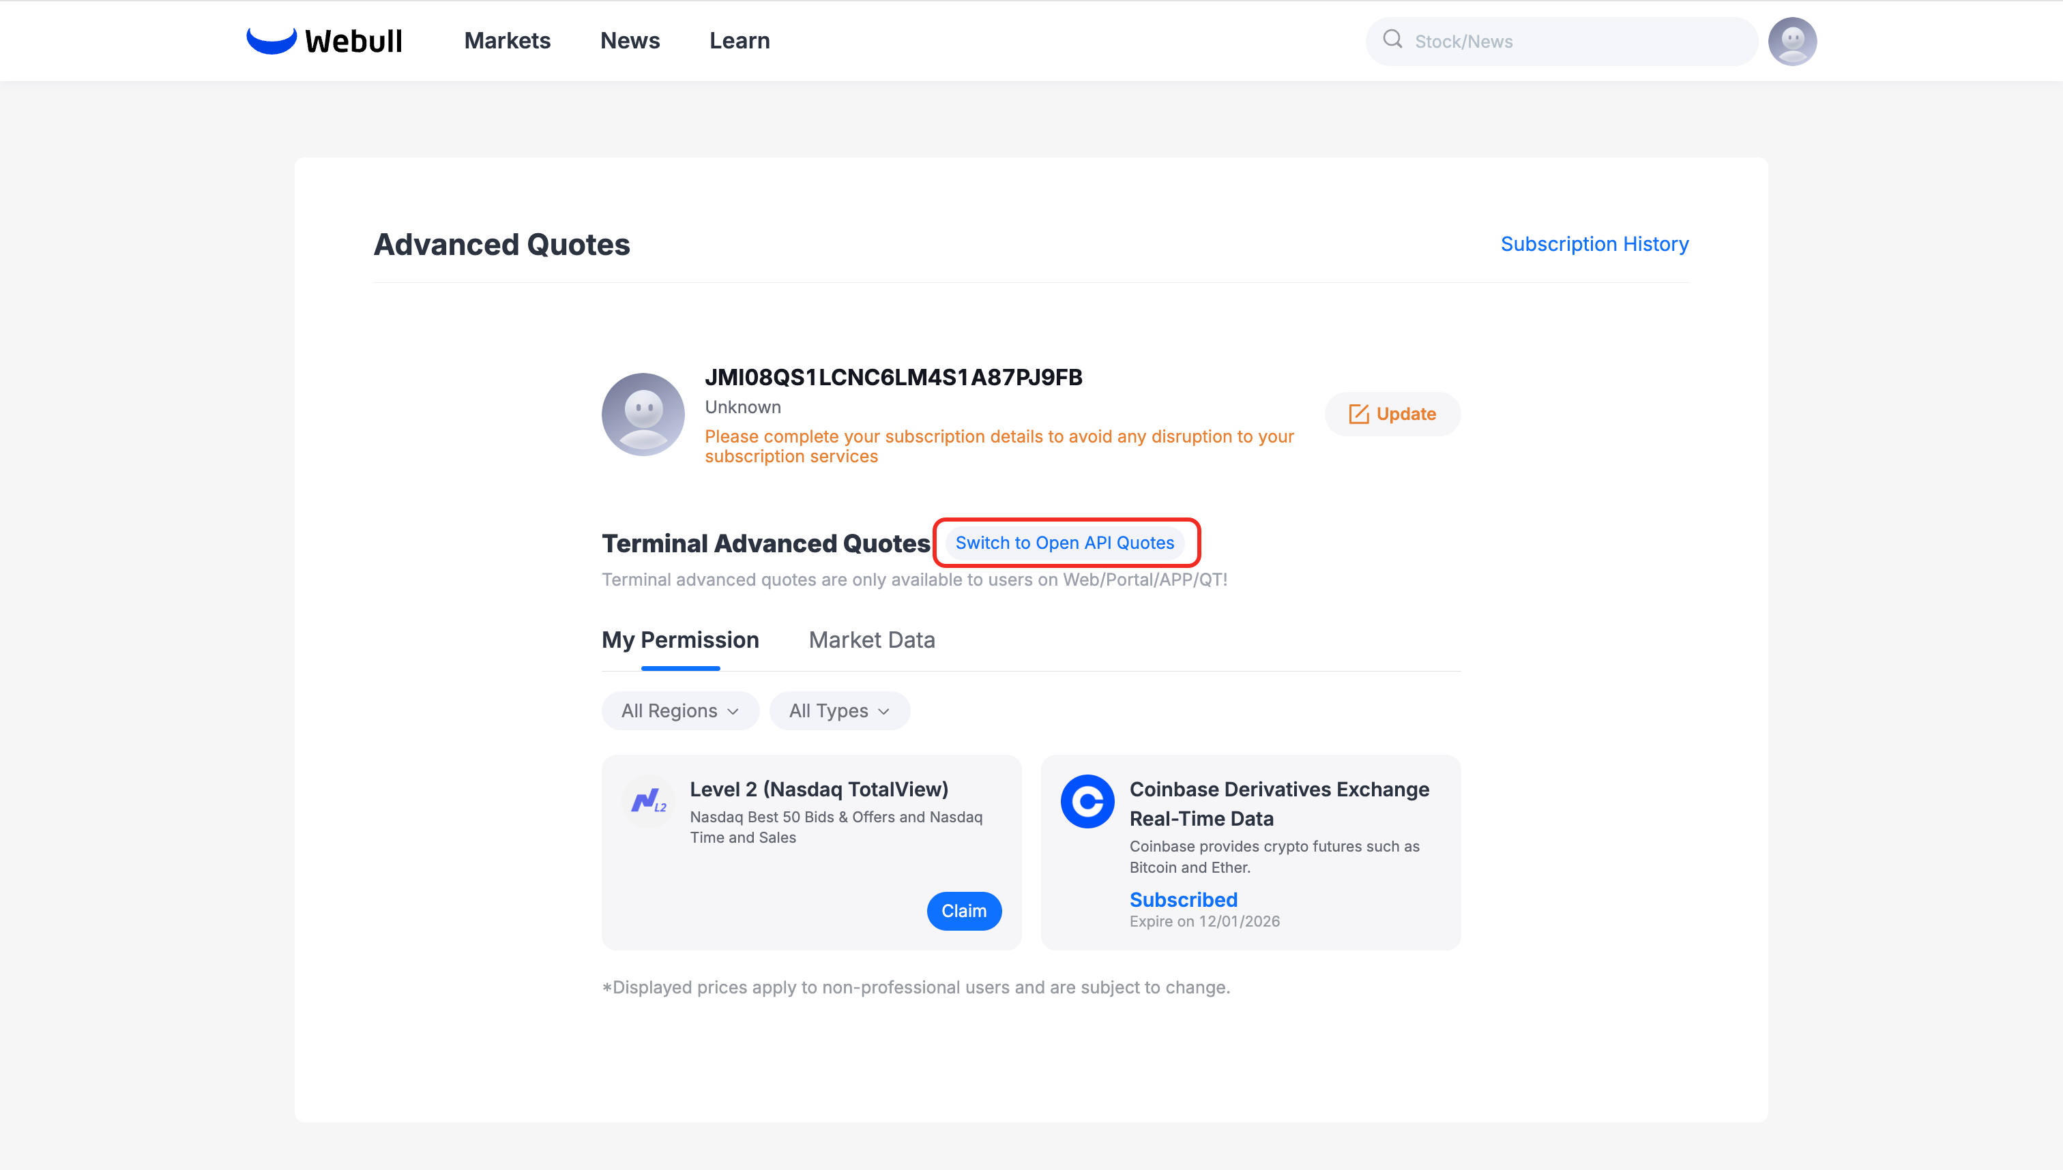Click the account ID JMI08QS1LCNC6LM4S1A87PJ9FB
The image size is (2063, 1170).
[893, 377]
